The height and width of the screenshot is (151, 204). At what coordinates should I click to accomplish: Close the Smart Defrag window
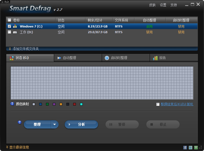tap(198, 4)
